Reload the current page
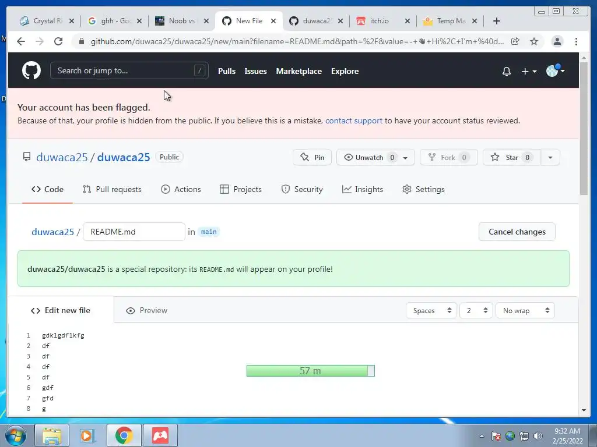This screenshot has width=597, height=447. [58, 41]
